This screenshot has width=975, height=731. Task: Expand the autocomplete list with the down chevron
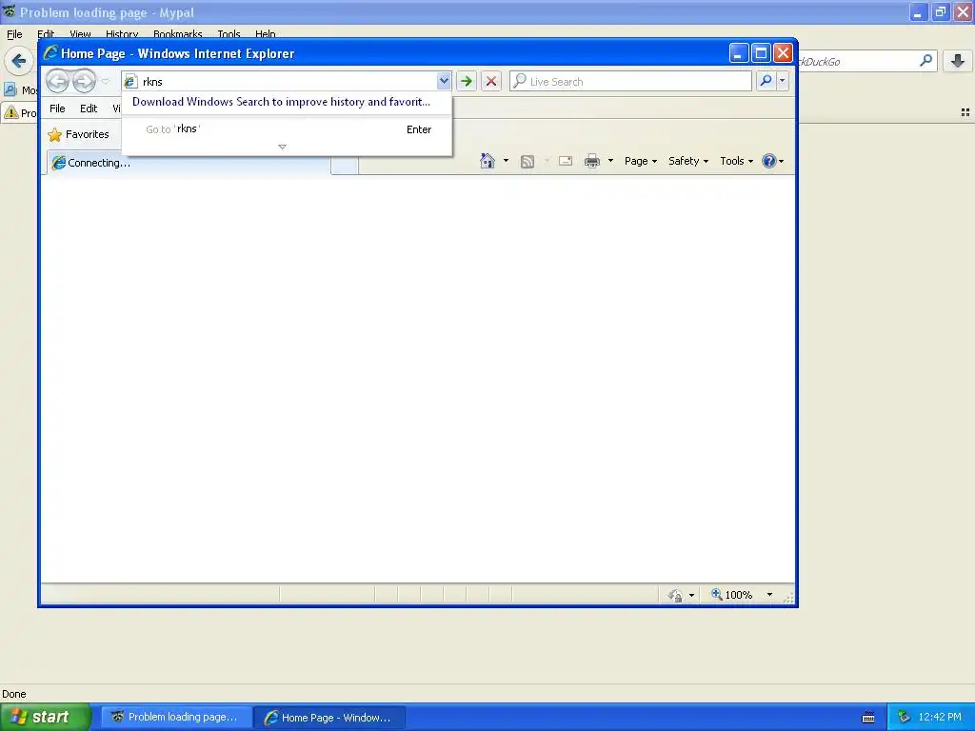coord(282,148)
